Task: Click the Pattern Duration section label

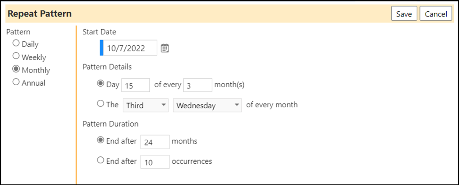Action: point(110,124)
